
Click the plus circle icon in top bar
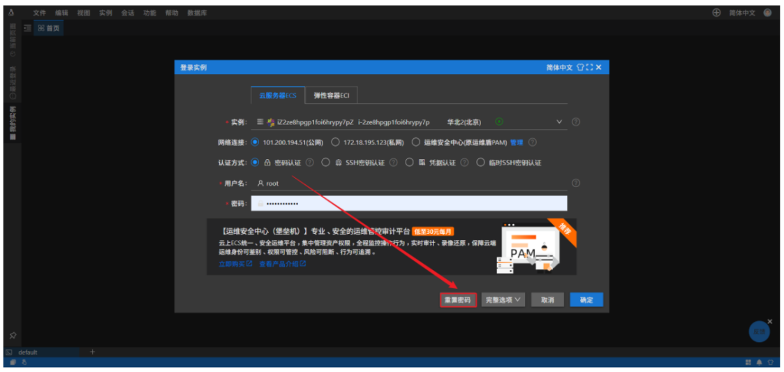tap(716, 13)
